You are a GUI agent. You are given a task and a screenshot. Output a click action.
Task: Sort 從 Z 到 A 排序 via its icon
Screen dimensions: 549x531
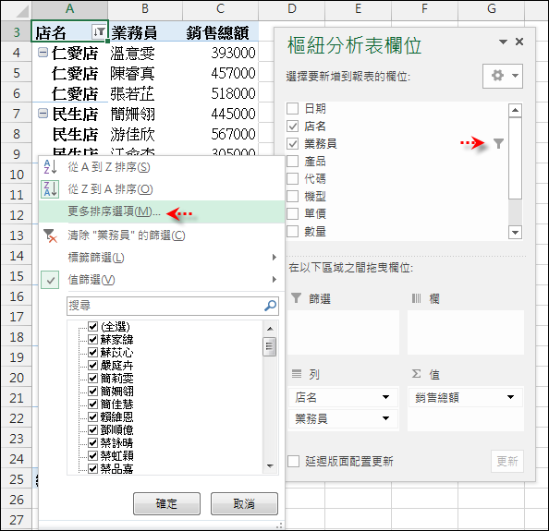[x=50, y=189]
